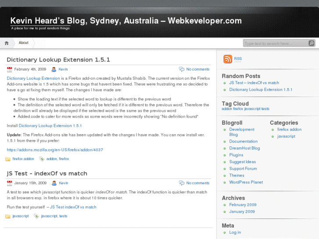Click the comments bubble icon on the Dictionary Lookup post
Image resolution: width=319 pixels, height=239 pixels.
point(182,69)
